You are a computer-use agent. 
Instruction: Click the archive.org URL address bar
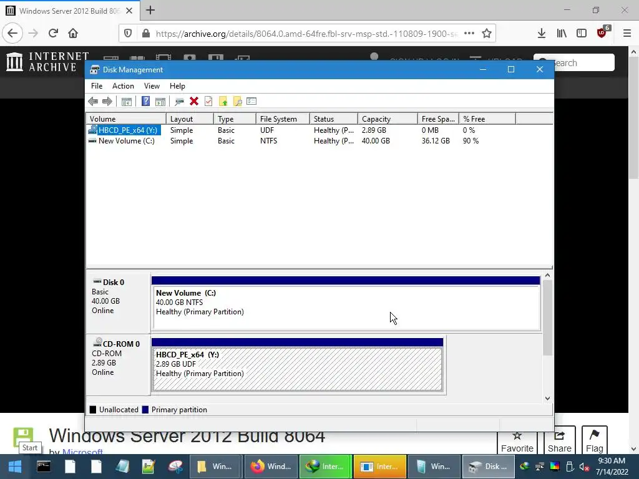tap(306, 34)
